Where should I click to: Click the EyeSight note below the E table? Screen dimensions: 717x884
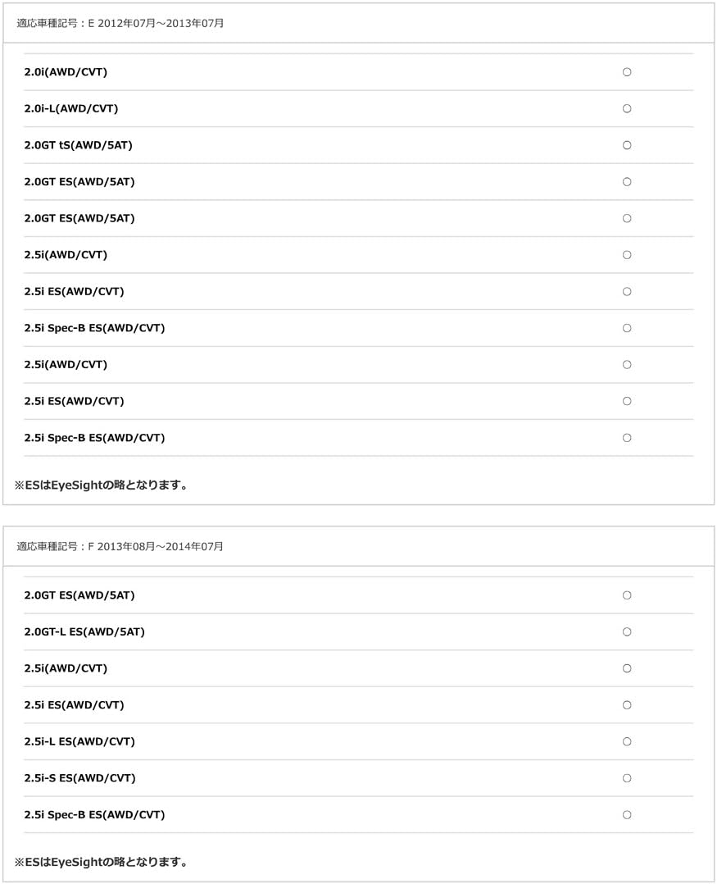click(x=102, y=485)
